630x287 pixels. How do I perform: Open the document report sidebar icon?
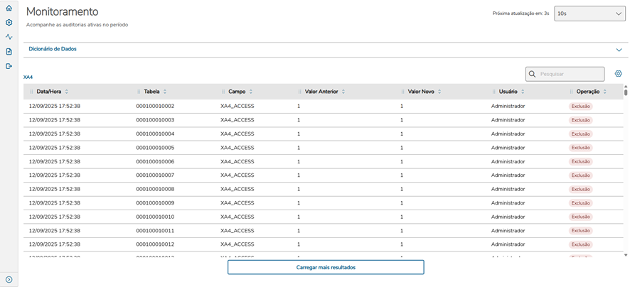[9, 52]
